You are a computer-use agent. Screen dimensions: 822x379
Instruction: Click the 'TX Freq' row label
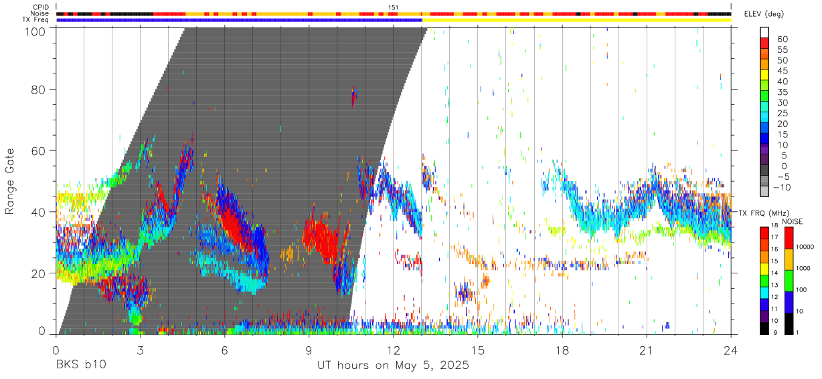tap(37, 20)
